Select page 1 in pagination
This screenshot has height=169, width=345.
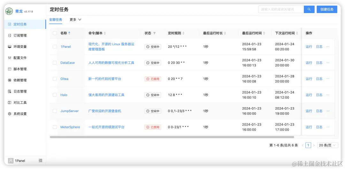coord(308,145)
